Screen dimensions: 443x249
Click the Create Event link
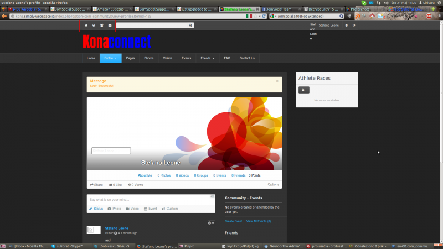pyautogui.click(x=233, y=221)
